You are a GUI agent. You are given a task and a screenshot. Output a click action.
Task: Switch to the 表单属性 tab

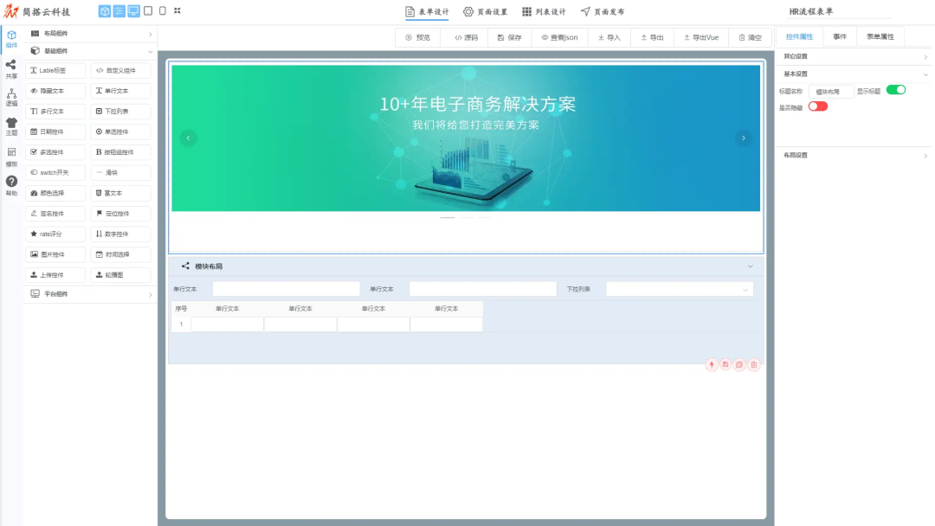880,37
